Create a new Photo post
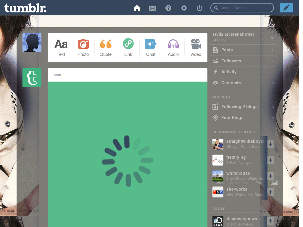Viewport: 303px width, 227px height. [x=83, y=48]
